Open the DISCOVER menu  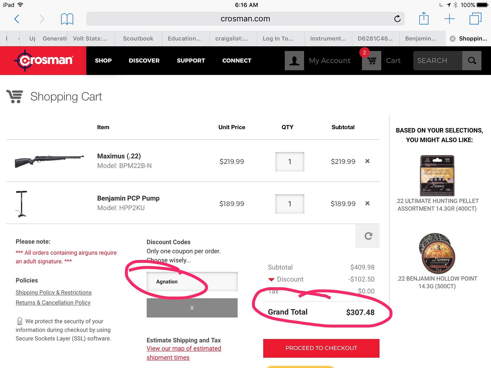coord(144,60)
